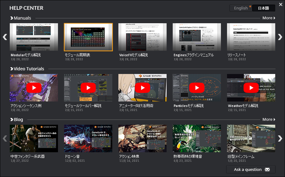The height and width of the screenshot is (177, 285).
Task: Open the VoiceFXモデル解説 manual thumbnail
Action: pyautogui.click(x=142, y=37)
